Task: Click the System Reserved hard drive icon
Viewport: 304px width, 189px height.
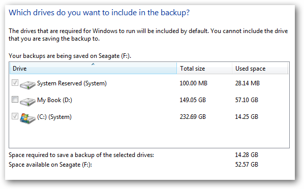Action: pos(27,85)
